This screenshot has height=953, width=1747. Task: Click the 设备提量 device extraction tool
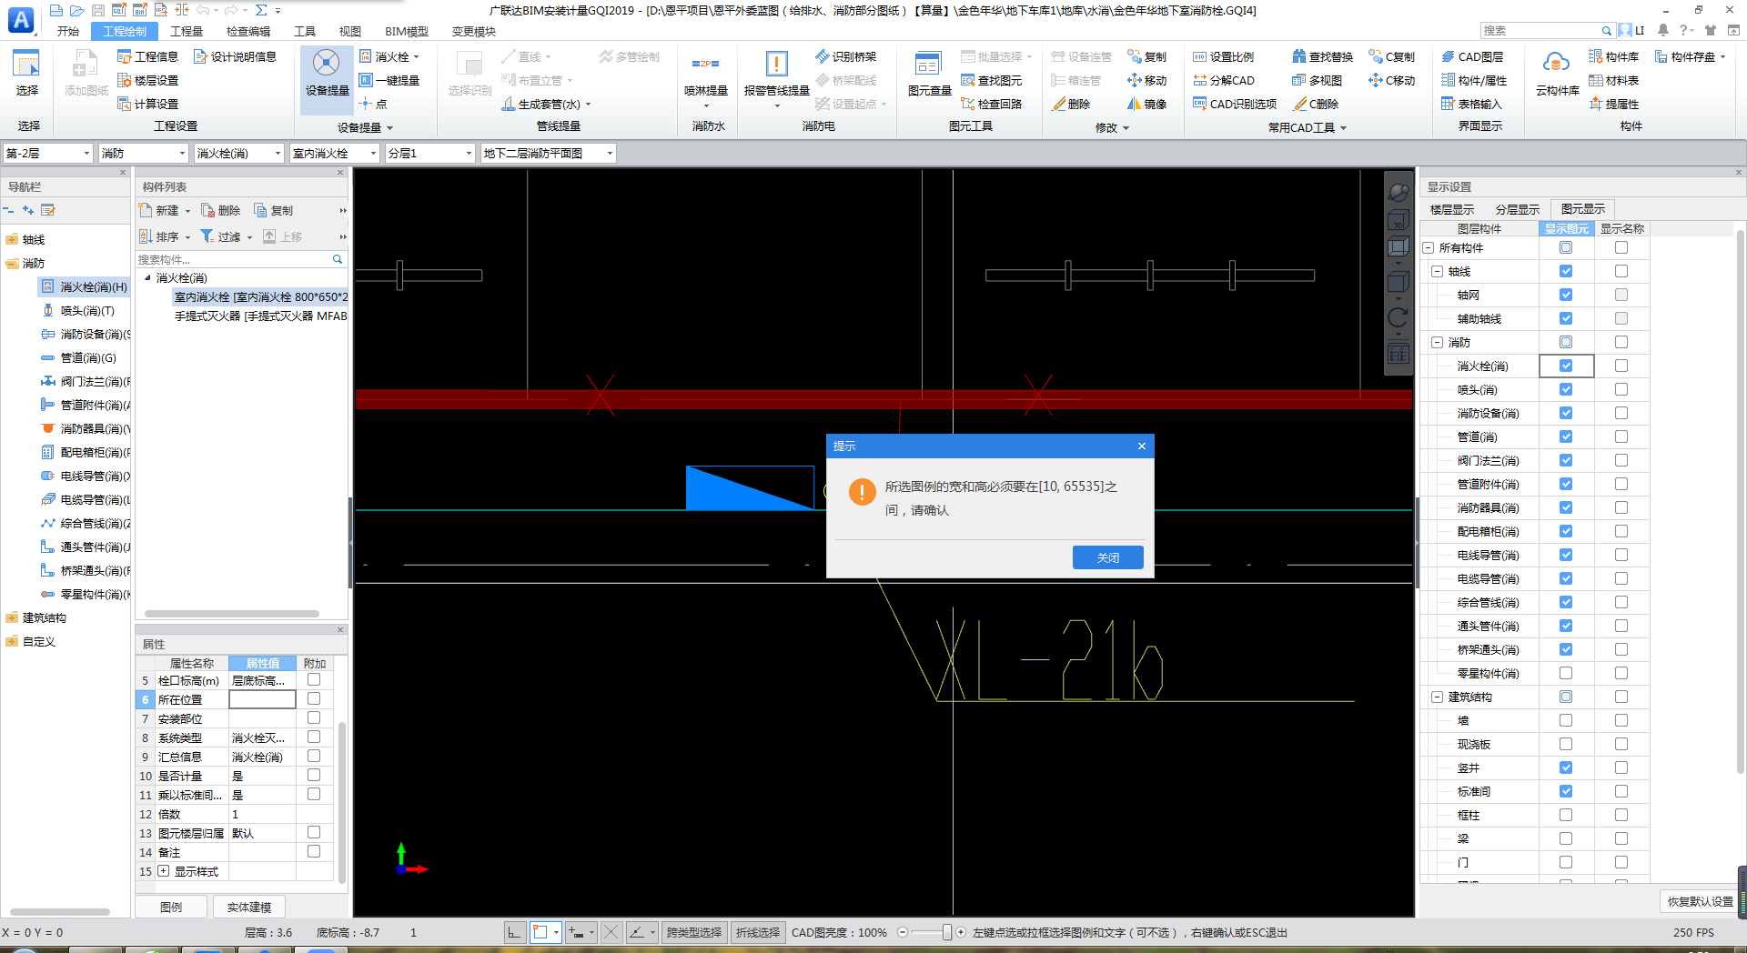click(x=327, y=73)
